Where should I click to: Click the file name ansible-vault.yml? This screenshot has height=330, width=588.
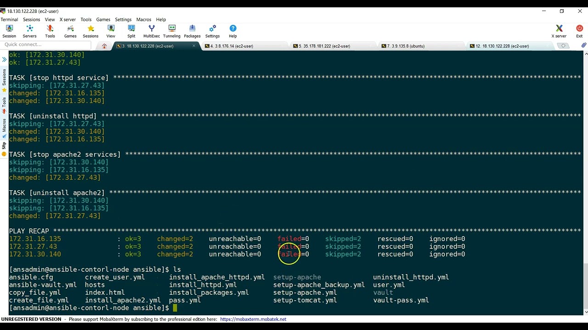[x=43, y=285]
